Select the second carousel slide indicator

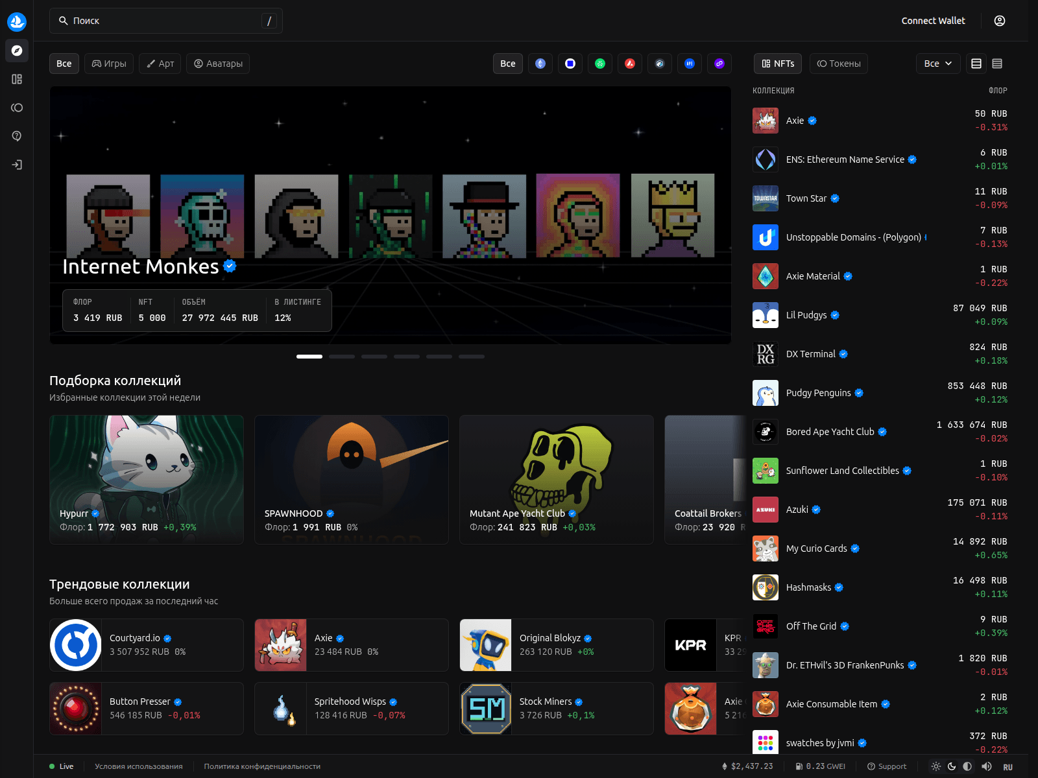[x=342, y=357]
